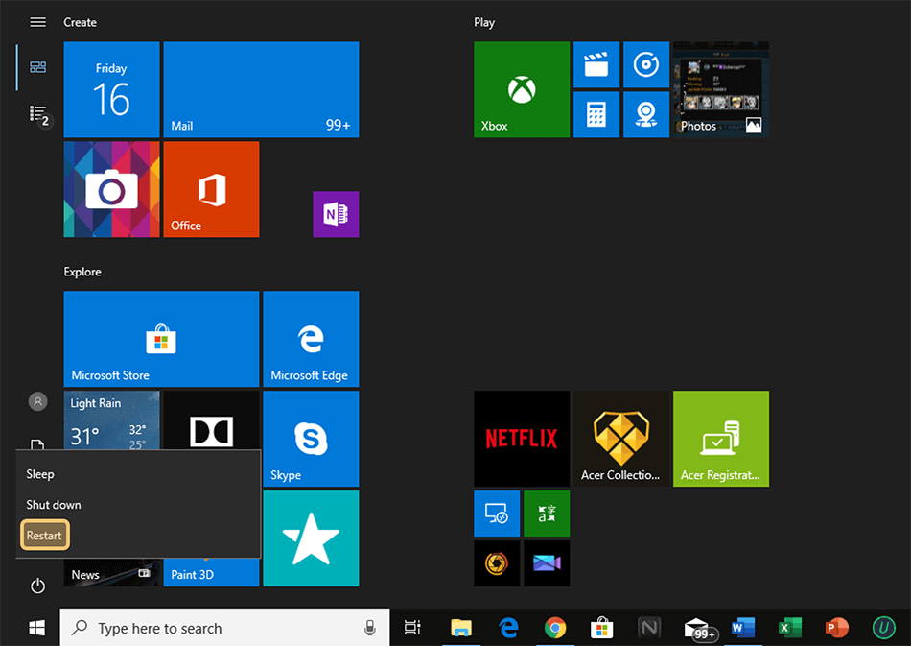The height and width of the screenshot is (646, 911).
Task: Open the hamburger menu at top left
Action: pos(37,22)
